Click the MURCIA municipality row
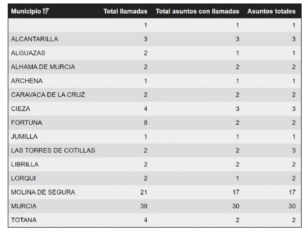 click(x=23, y=206)
